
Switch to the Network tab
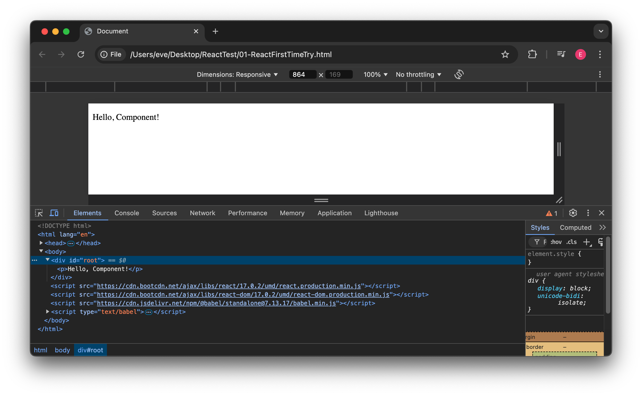[x=202, y=213]
